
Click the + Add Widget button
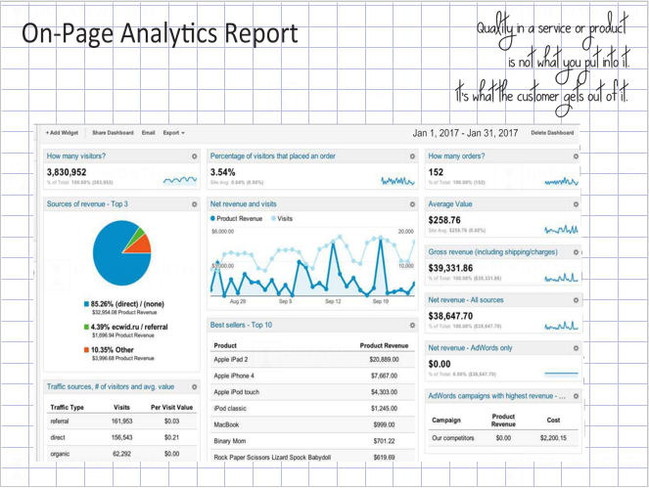[62, 133]
